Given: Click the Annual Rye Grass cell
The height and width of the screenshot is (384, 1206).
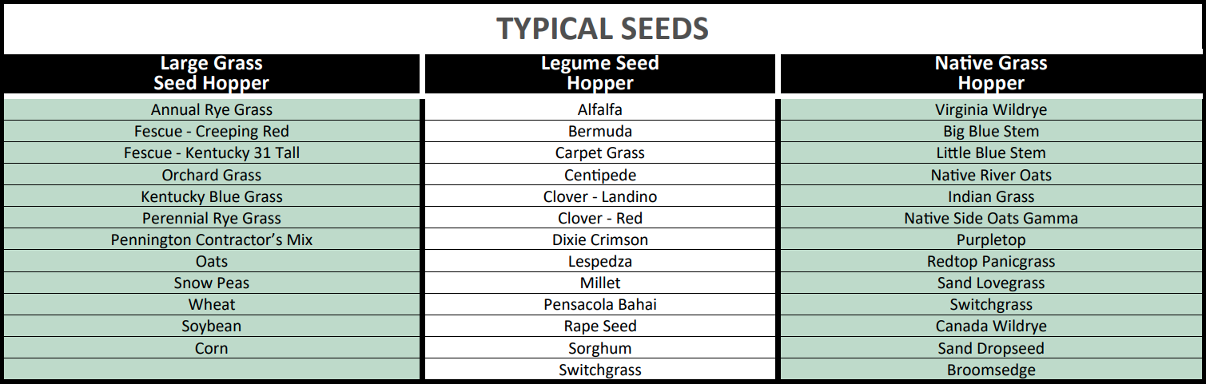Looking at the screenshot, I should coord(212,109).
